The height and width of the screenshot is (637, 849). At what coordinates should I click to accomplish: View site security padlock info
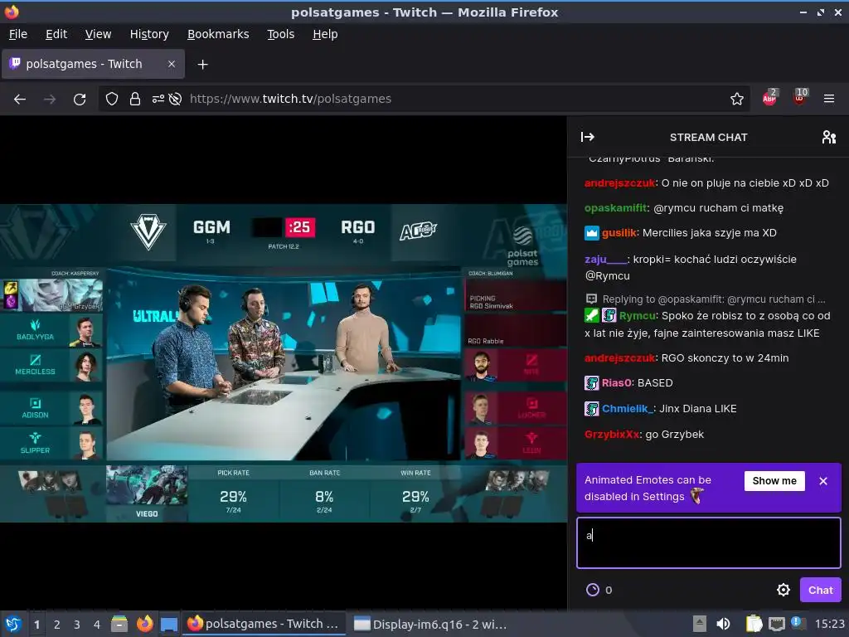coord(135,100)
